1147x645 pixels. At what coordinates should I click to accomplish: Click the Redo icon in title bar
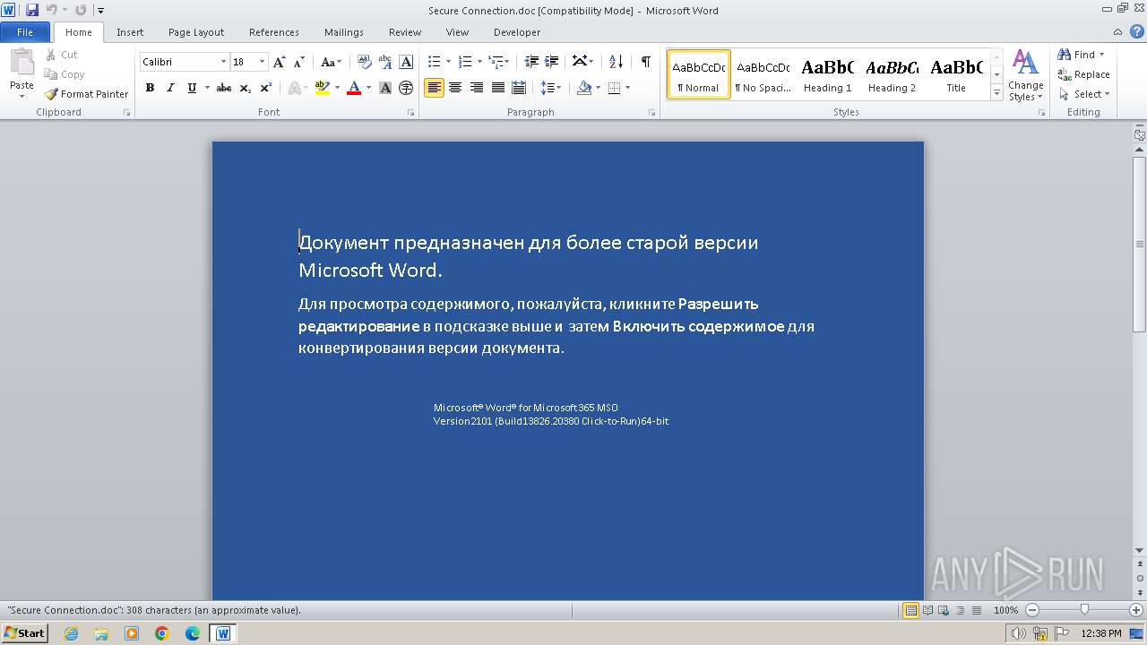pos(81,10)
